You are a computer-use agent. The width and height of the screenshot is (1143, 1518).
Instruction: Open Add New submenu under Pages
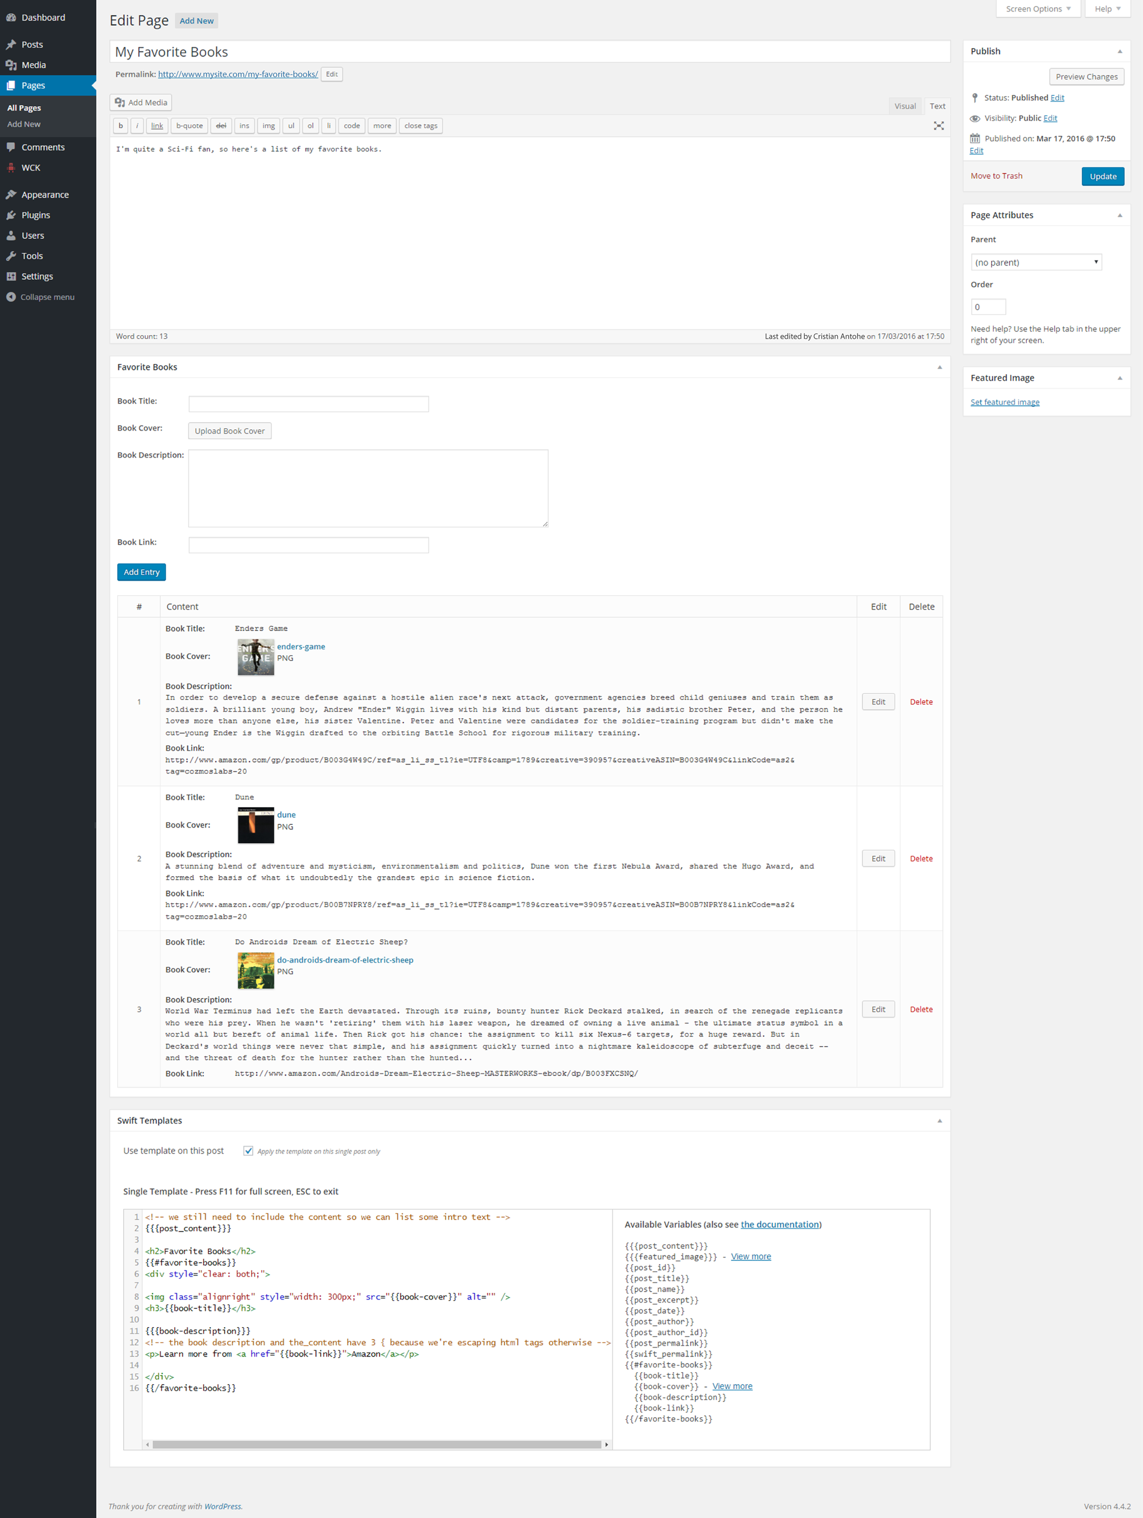click(x=24, y=125)
